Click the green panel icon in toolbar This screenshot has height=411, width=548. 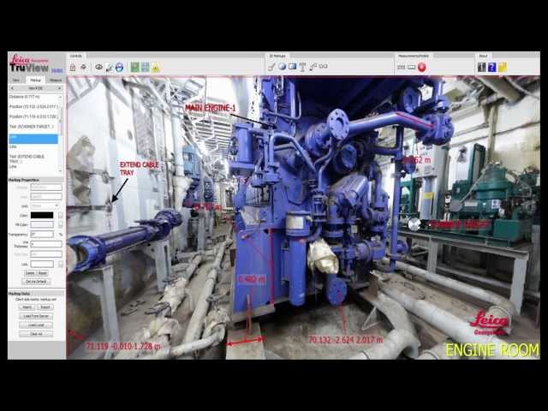pos(135,67)
